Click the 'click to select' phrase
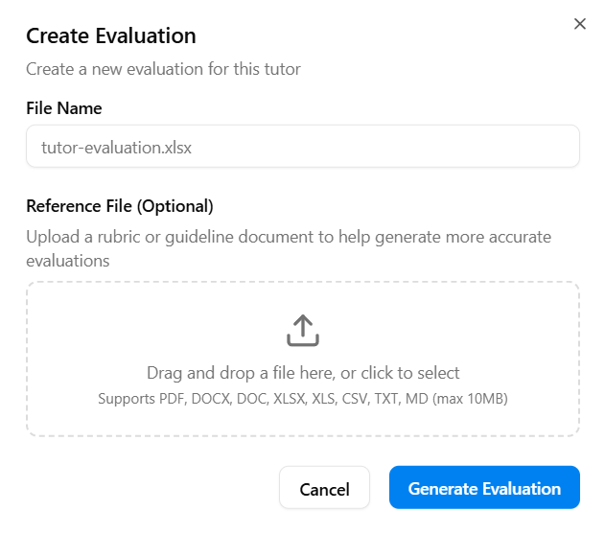The height and width of the screenshot is (534, 605). pos(411,373)
